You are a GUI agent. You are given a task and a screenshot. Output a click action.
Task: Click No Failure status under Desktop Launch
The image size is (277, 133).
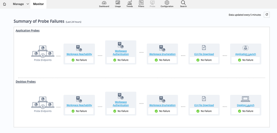pos(246,111)
